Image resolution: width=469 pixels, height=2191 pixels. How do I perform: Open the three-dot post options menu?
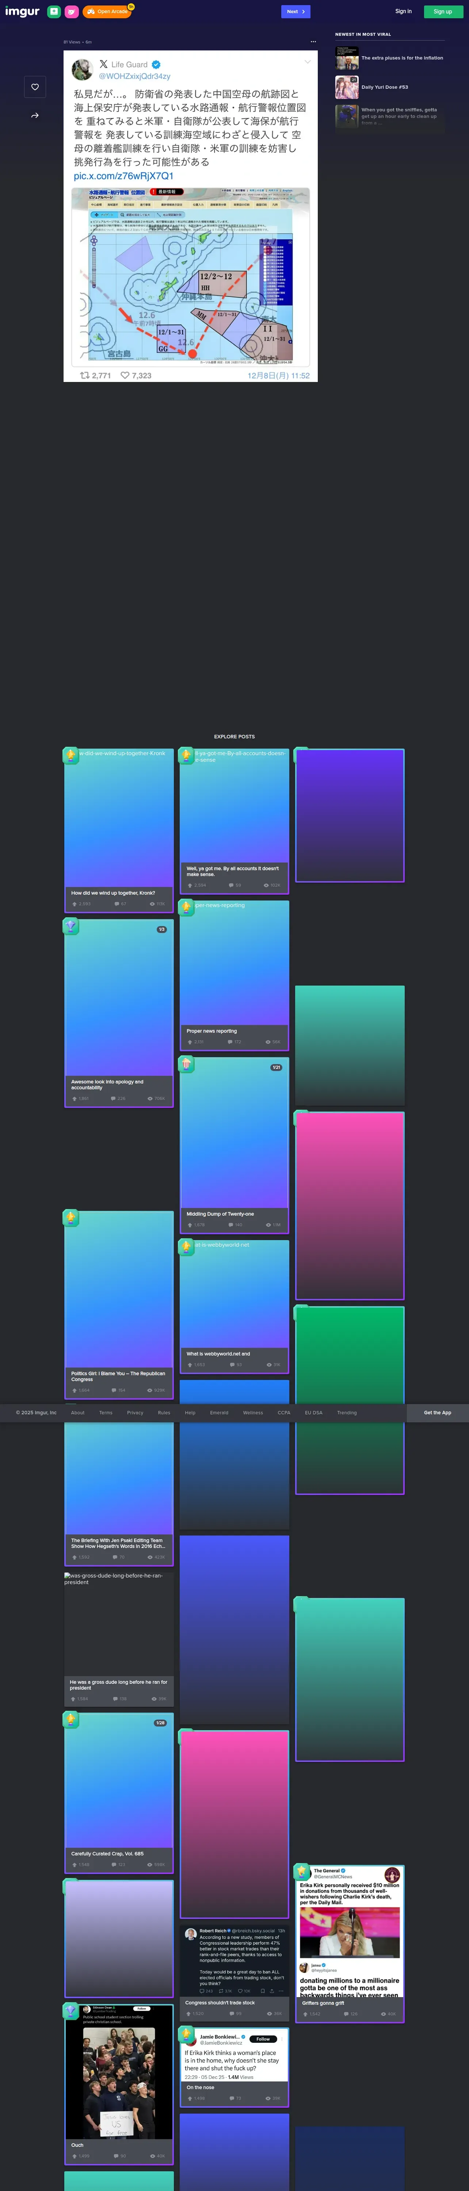coord(313,42)
